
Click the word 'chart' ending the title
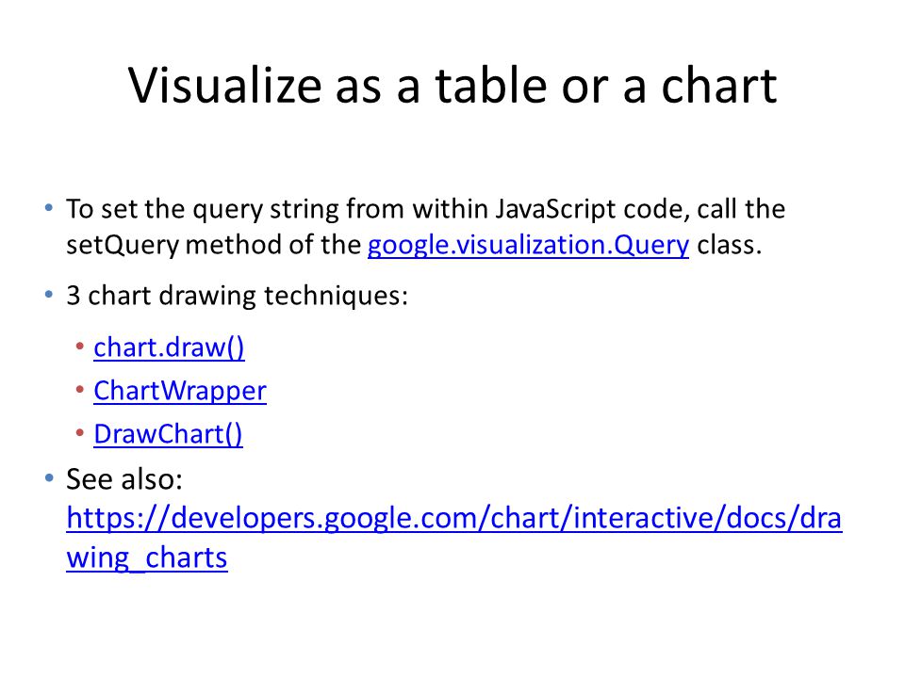(719, 86)
